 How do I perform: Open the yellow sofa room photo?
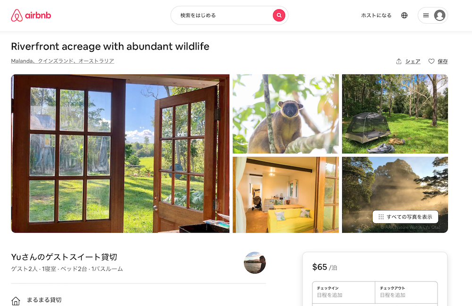[286, 195]
